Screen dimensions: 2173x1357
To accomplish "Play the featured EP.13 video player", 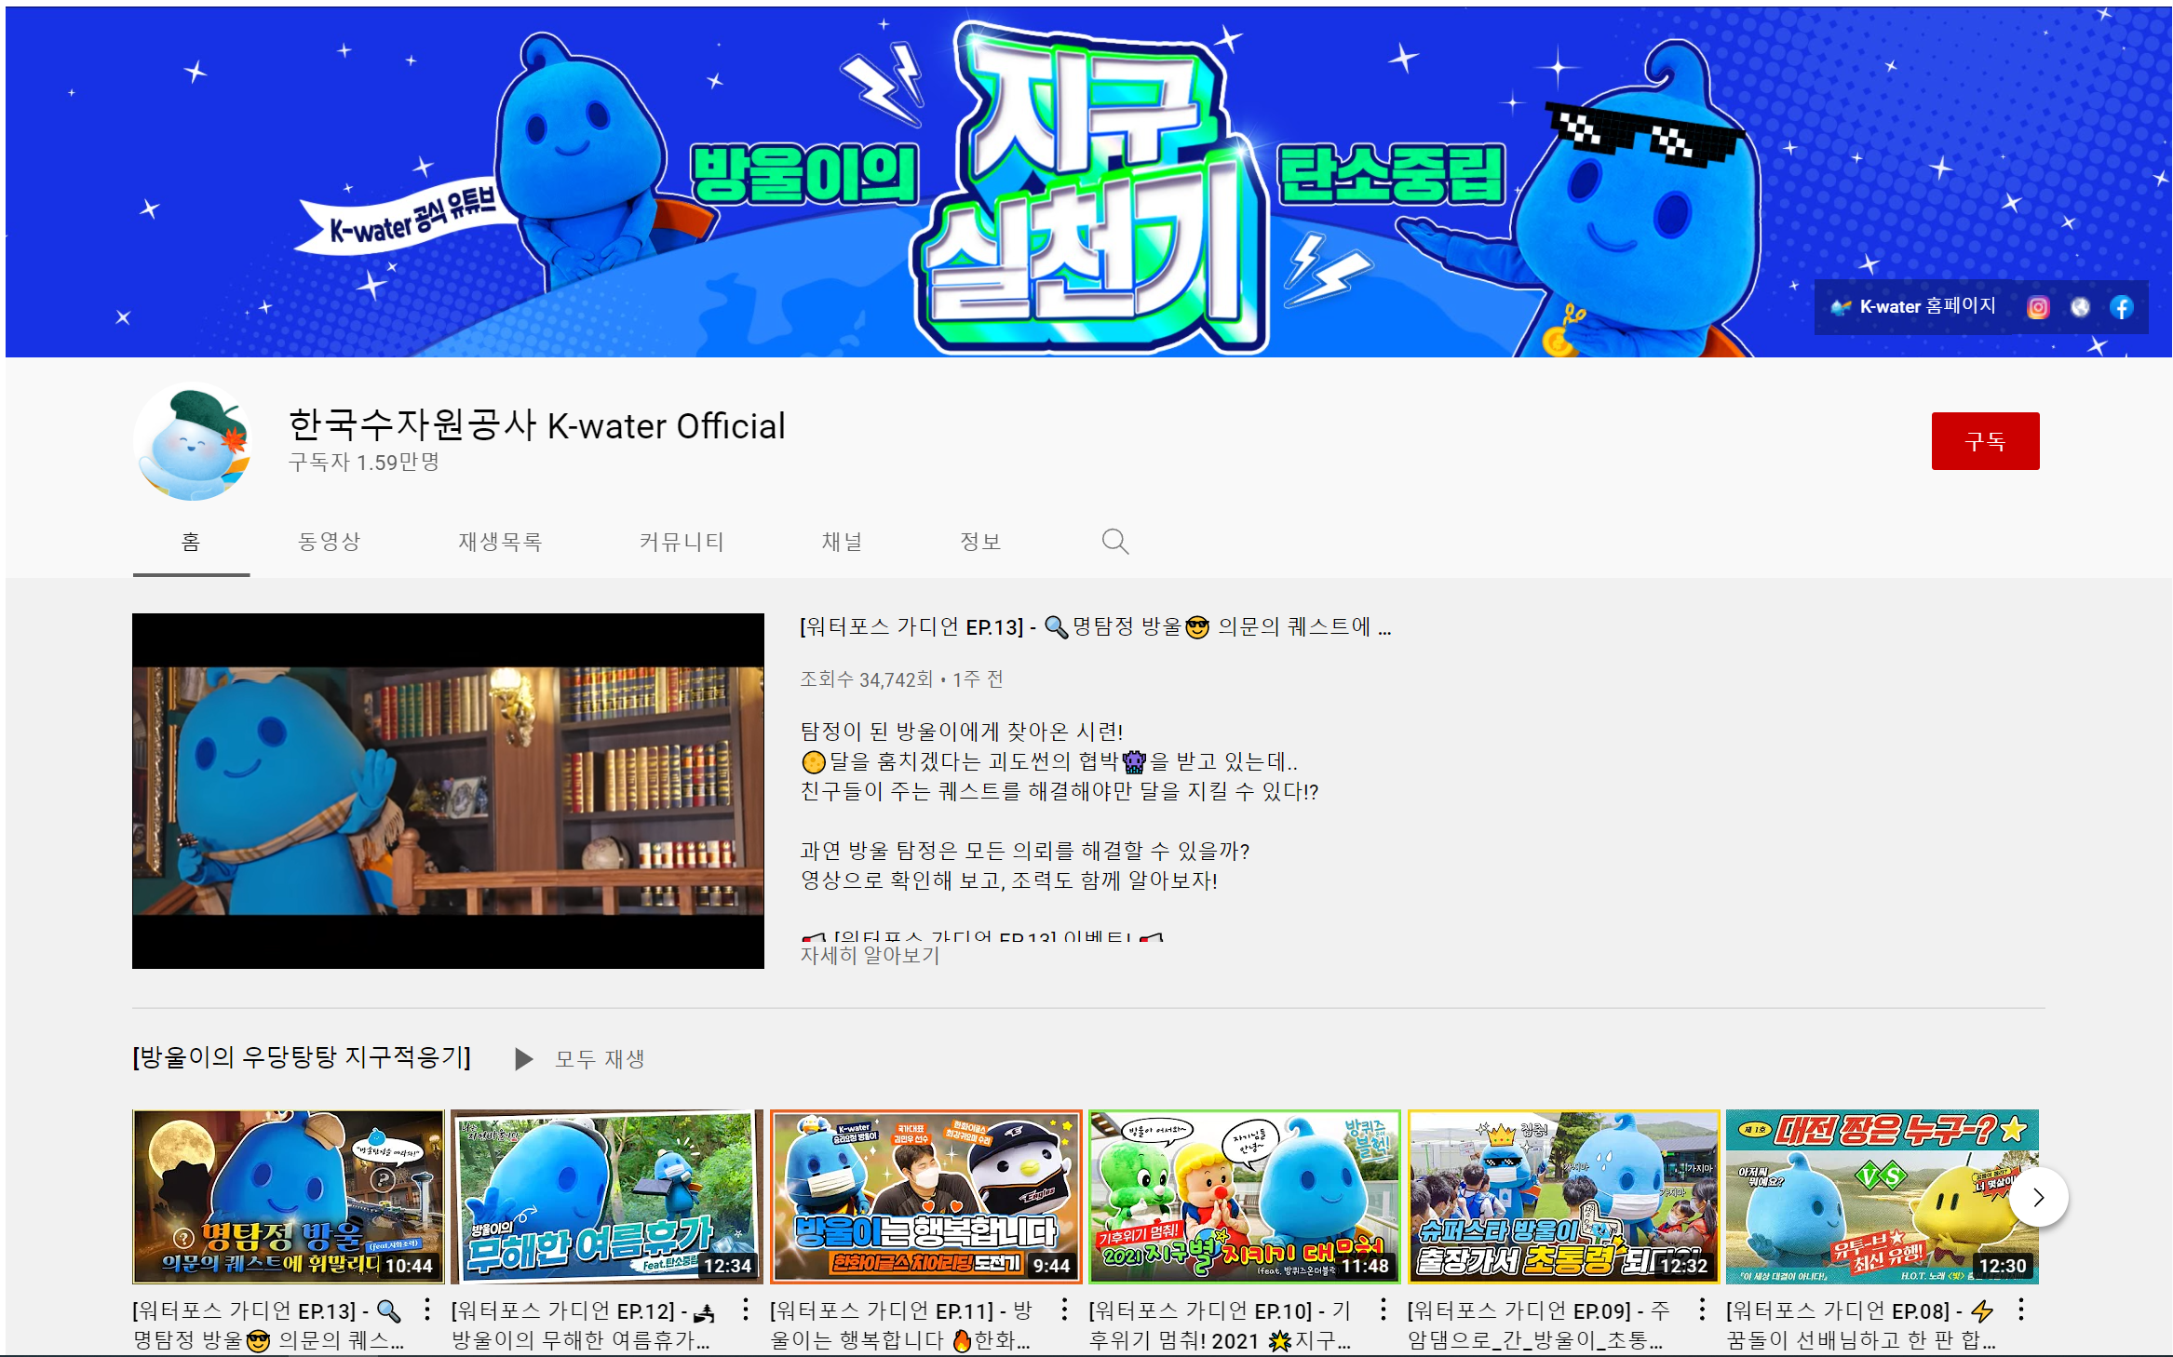I will click(x=448, y=790).
